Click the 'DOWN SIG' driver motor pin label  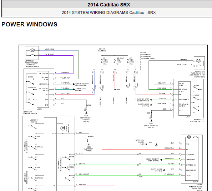click(x=190, y=155)
